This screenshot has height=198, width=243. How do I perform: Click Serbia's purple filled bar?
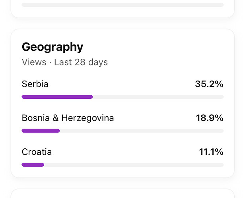(57, 97)
